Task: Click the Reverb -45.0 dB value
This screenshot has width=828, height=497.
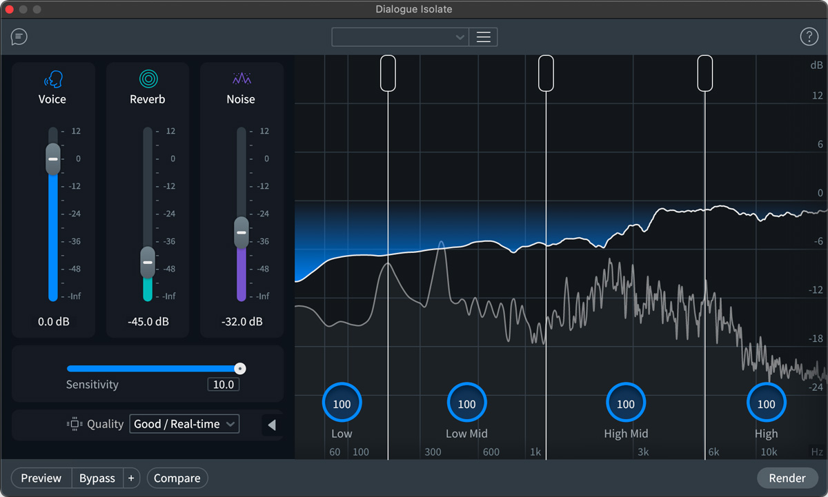Action: click(148, 322)
